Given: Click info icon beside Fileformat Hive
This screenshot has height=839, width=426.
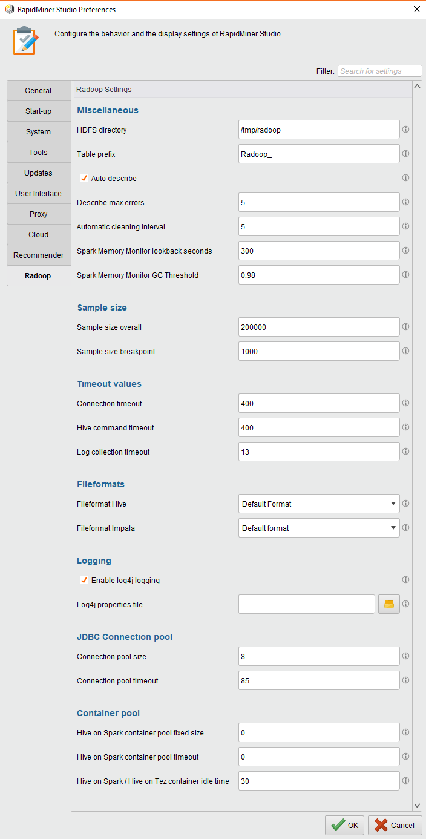Looking at the screenshot, I should (x=406, y=504).
